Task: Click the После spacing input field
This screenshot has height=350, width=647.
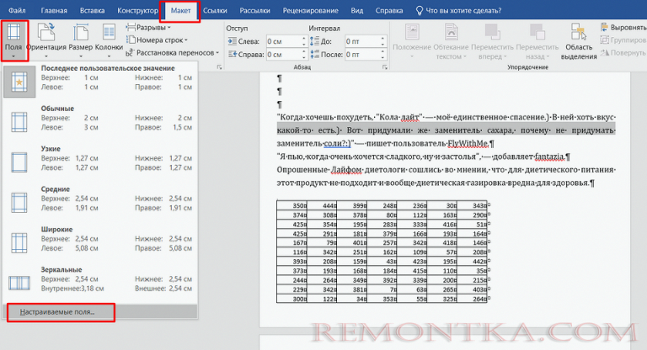Action: (x=362, y=54)
